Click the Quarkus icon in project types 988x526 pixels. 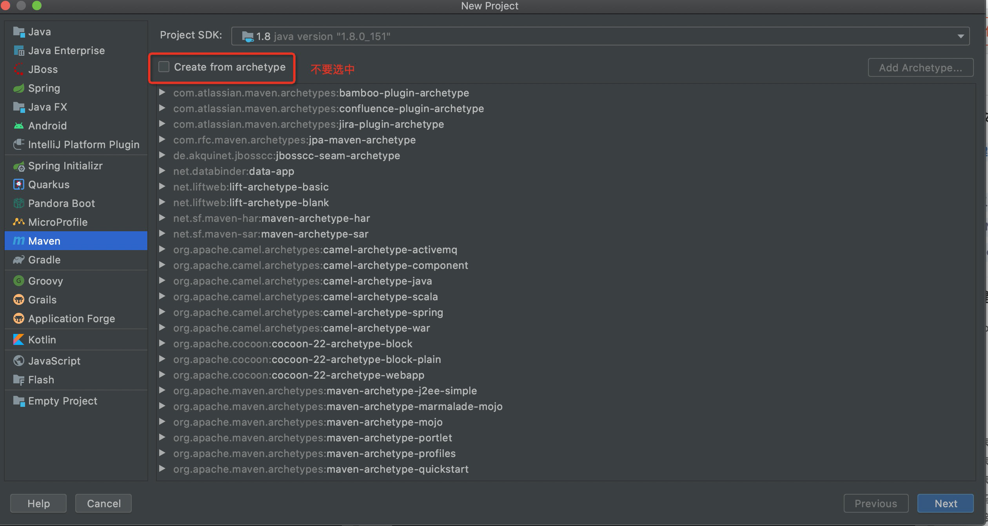click(x=18, y=184)
